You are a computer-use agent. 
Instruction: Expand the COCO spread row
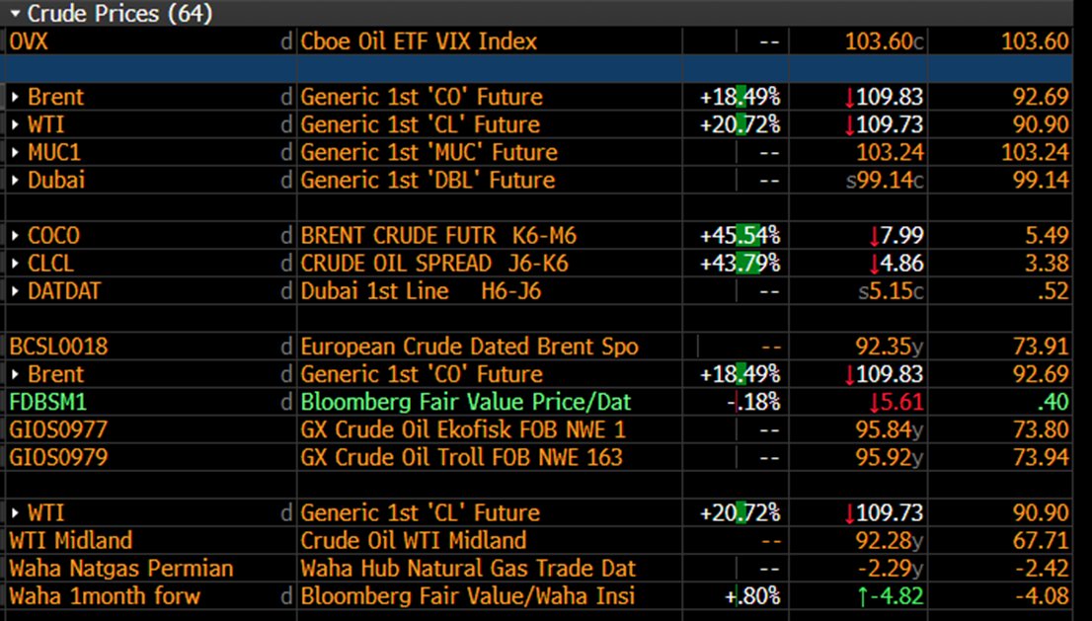[16, 236]
